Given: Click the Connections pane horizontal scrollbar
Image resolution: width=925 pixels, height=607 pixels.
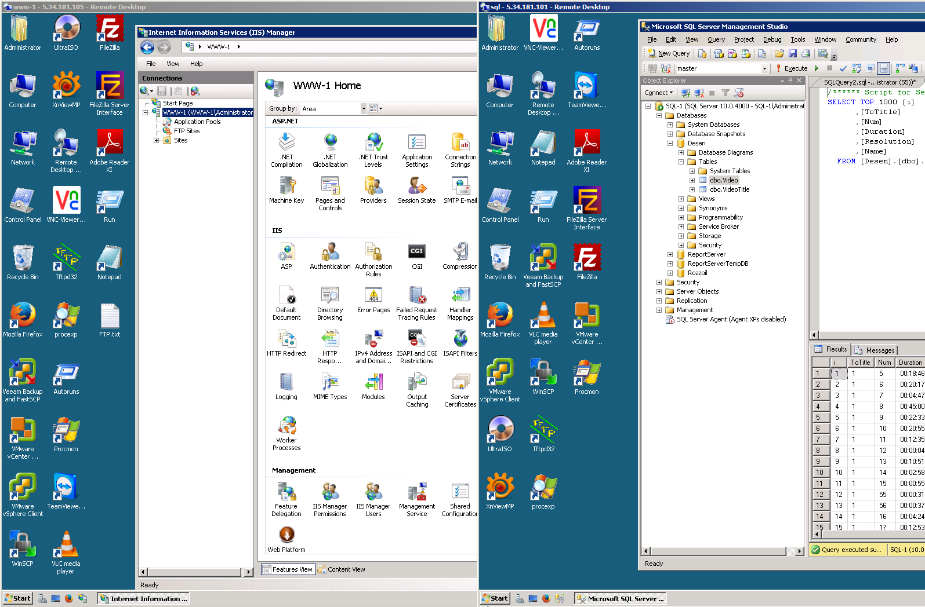Looking at the screenshot, I should tap(196, 572).
